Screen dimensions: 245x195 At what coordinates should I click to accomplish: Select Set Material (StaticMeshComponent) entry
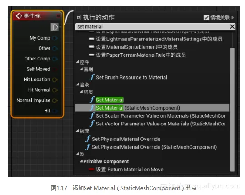[x=152, y=108]
